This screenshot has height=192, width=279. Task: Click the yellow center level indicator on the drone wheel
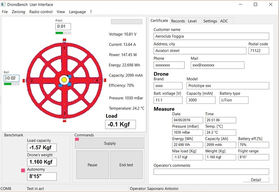pyautogui.click(x=64, y=80)
